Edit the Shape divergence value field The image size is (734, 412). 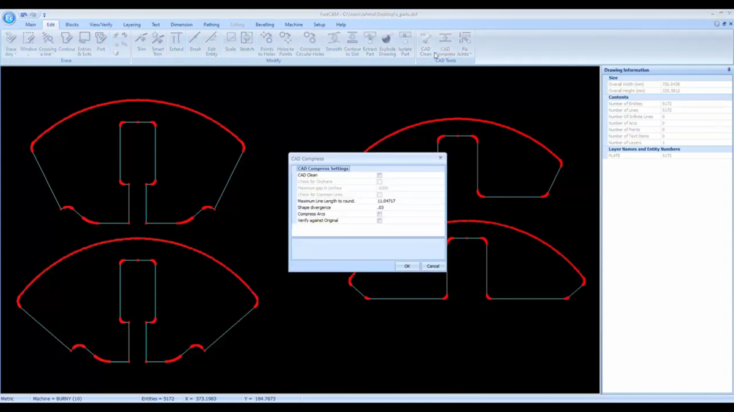tap(410, 208)
